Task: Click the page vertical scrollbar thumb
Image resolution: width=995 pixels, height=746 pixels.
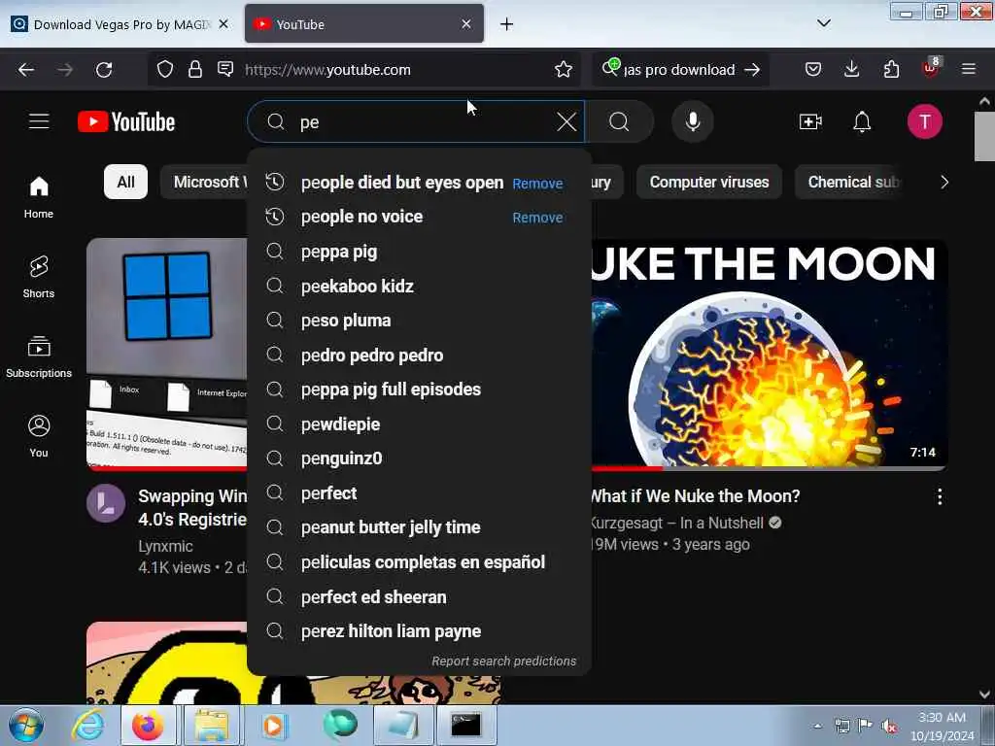Action: (x=984, y=136)
